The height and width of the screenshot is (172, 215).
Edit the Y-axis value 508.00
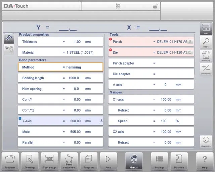coord(60,121)
